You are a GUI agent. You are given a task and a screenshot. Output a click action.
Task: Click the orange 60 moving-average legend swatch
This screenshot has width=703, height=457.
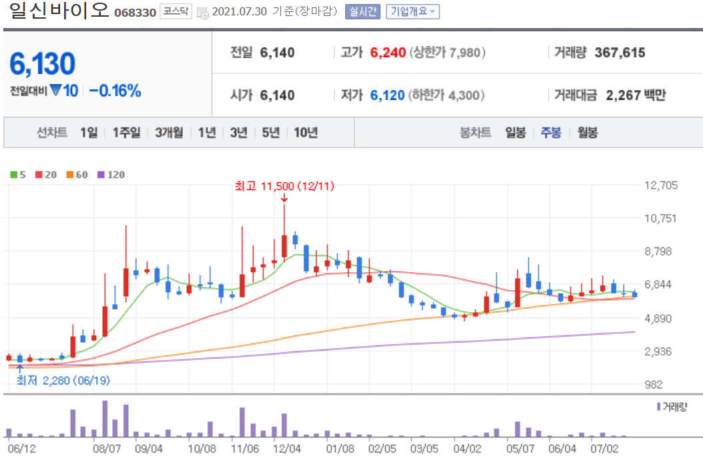[70, 175]
